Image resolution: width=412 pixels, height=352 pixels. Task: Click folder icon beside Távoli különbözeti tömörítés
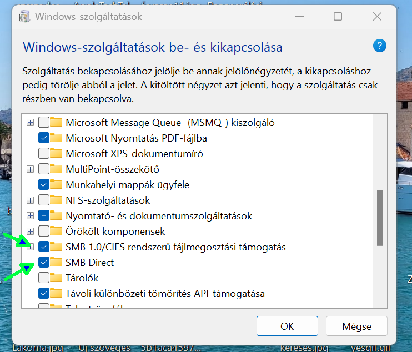[x=56, y=293]
